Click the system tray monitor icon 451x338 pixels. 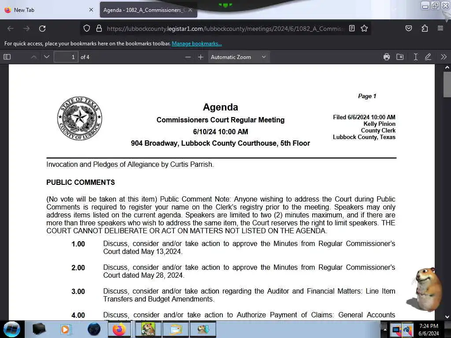pyautogui.click(x=396, y=330)
